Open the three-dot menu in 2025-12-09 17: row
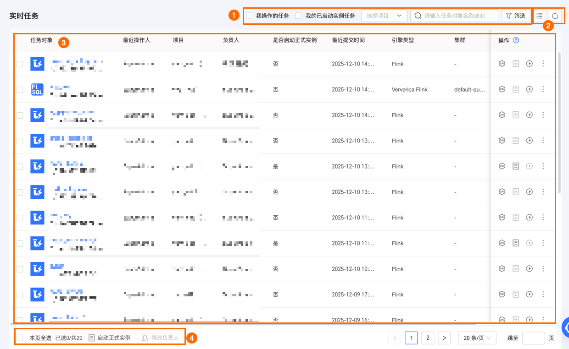Viewport: 569px width, 349px height. [x=543, y=294]
